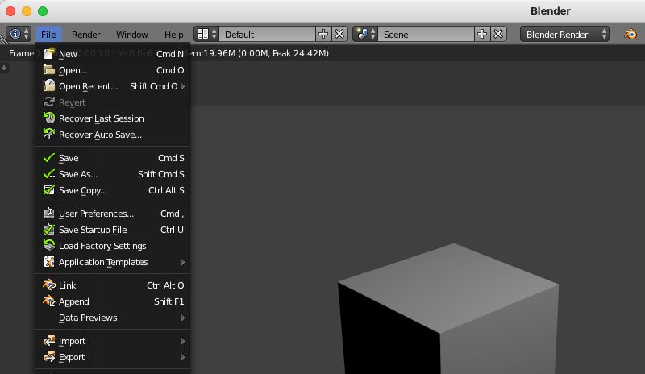Choose Open... from the File menu
The image size is (645, 374).
point(113,70)
